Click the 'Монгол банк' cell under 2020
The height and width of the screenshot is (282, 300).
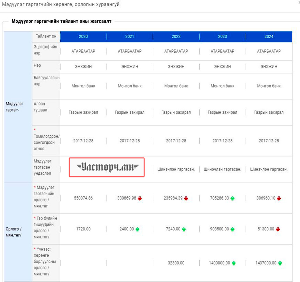point(83,86)
